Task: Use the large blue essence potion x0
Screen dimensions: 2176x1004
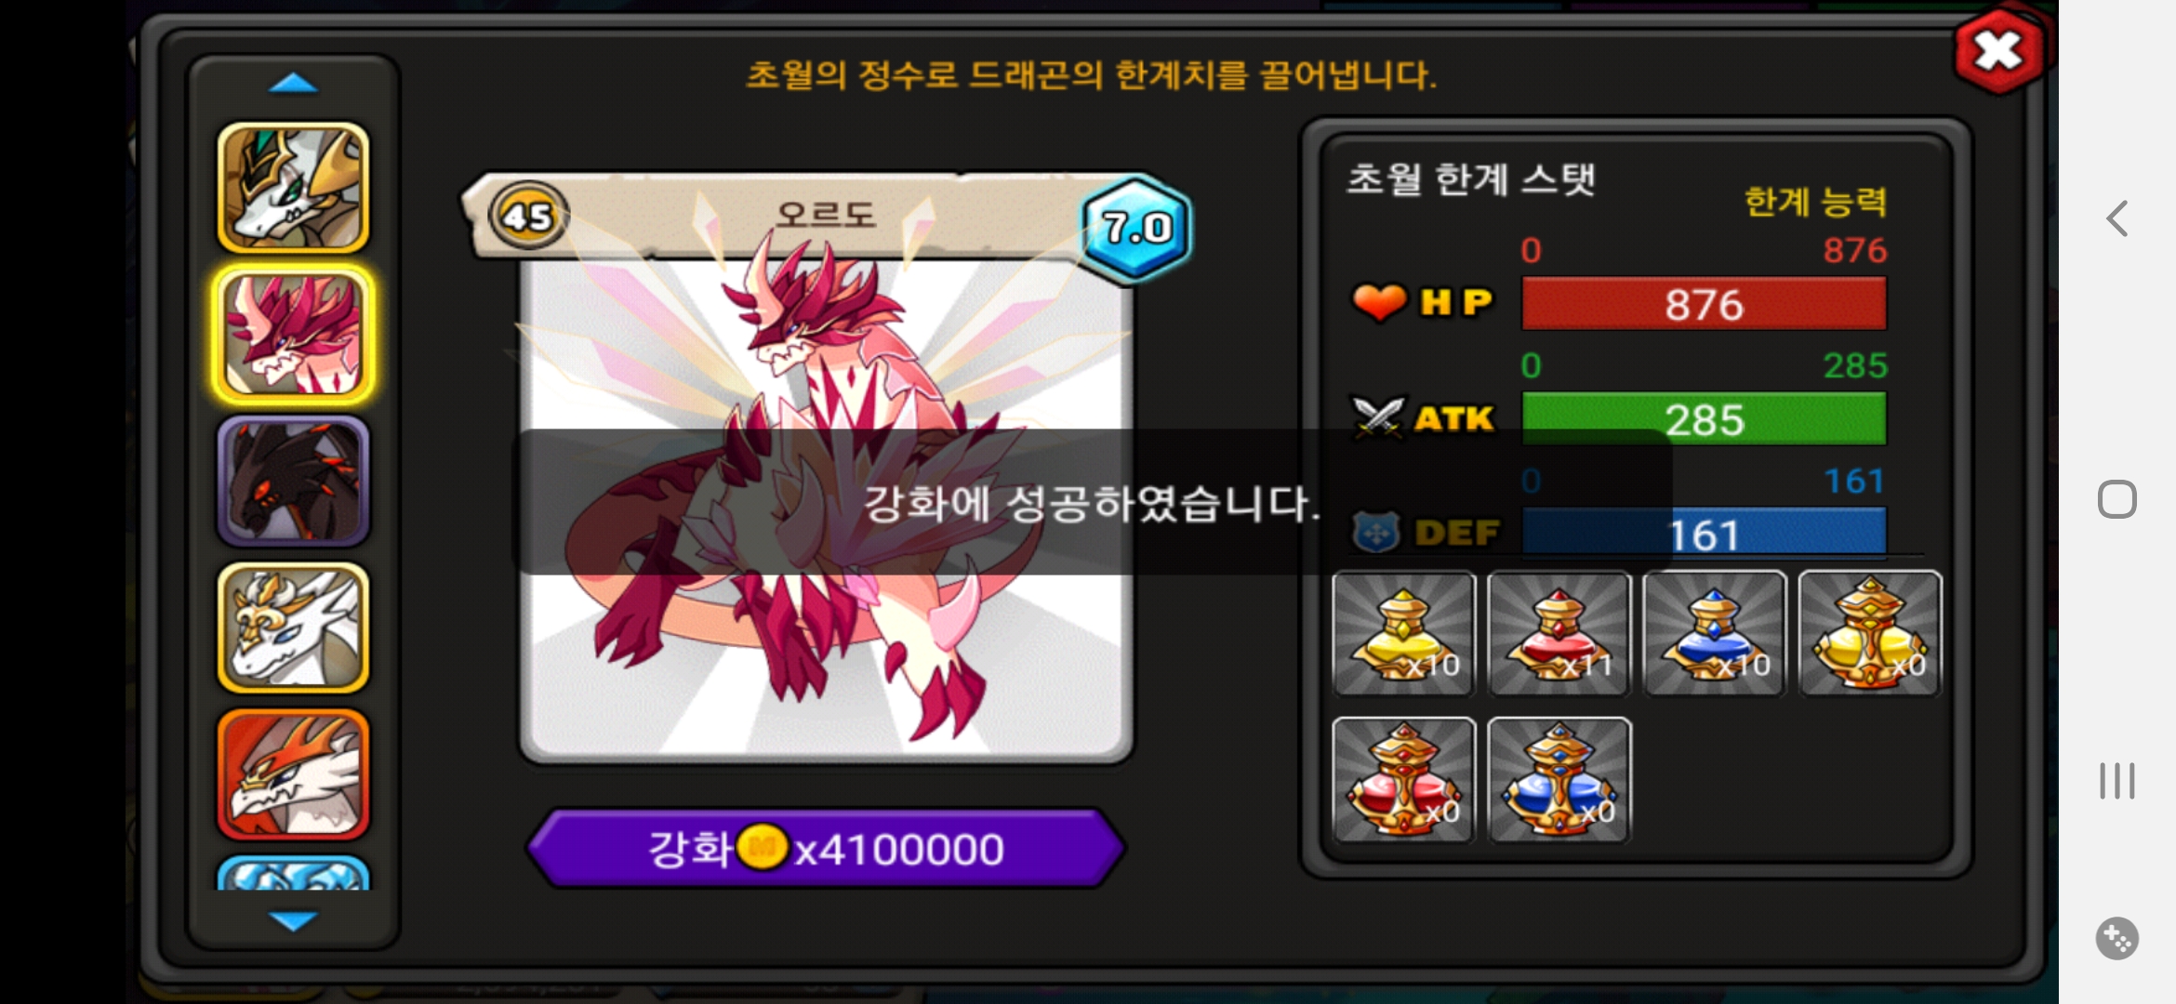Action: (1559, 780)
